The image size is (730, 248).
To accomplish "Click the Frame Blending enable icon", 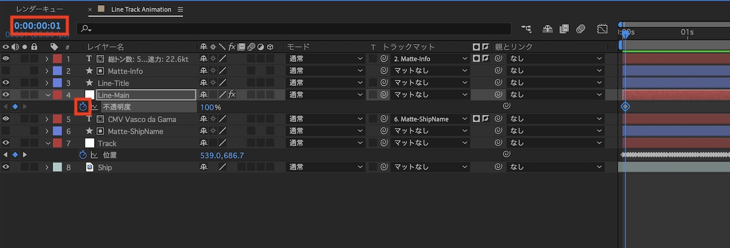I will click(564, 29).
